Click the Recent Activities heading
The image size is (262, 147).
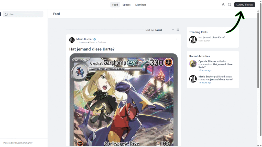[x=199, y=56]
